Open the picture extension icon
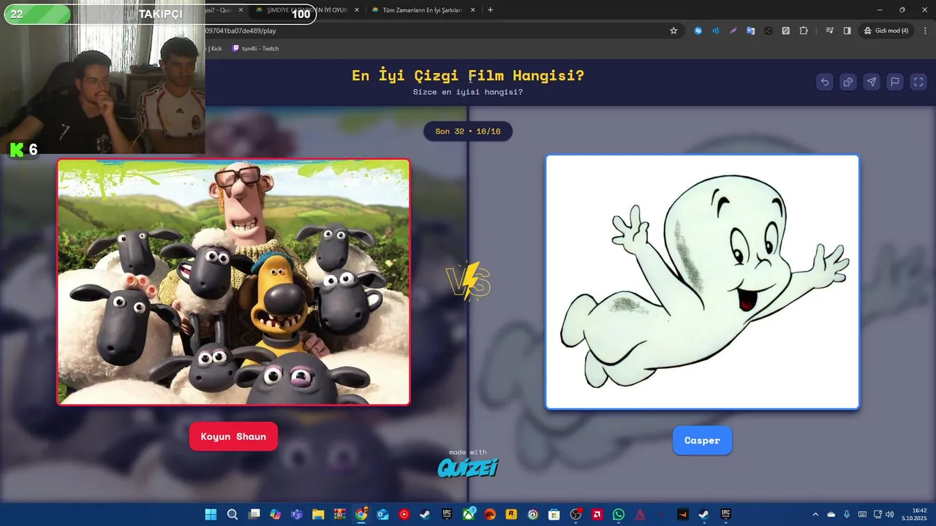The image size is (936, 526). 768,31
